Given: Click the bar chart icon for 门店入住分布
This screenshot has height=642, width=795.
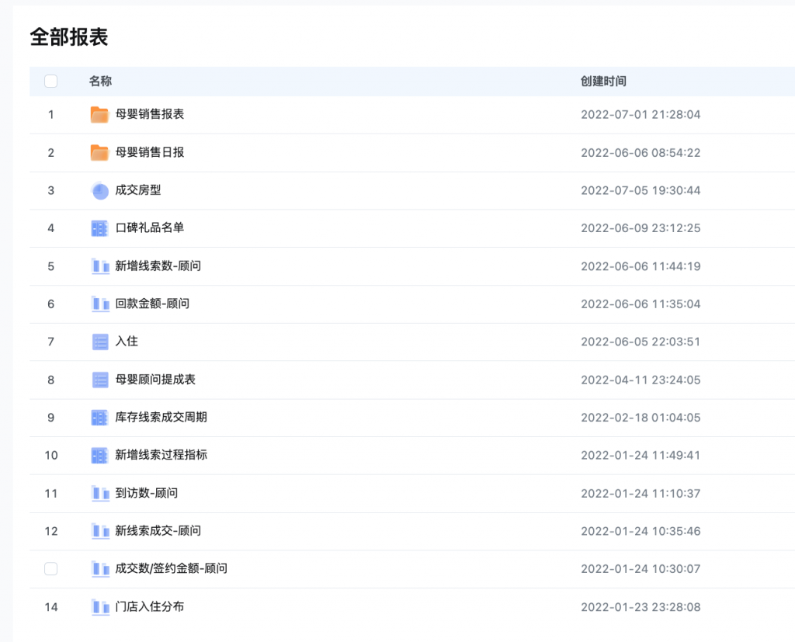Looking at the screenshot, I should (99, 607).
